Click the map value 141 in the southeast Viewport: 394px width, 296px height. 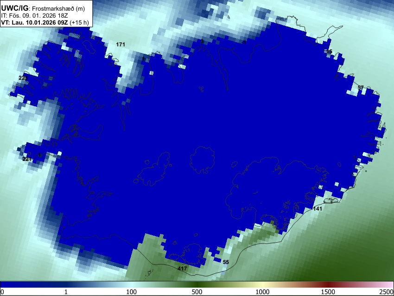pos(318,208)
